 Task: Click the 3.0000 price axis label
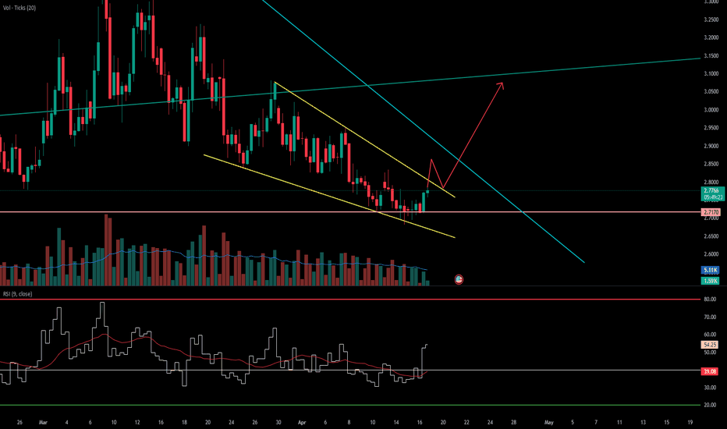point(711,110)
